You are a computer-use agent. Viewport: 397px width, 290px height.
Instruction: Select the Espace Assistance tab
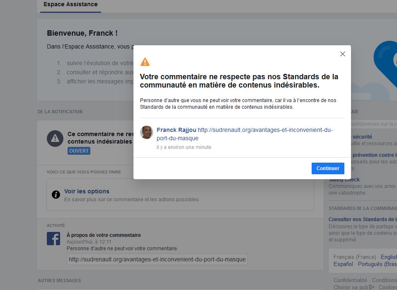70,5
